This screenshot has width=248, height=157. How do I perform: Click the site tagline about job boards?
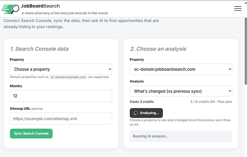click(65, 13)
